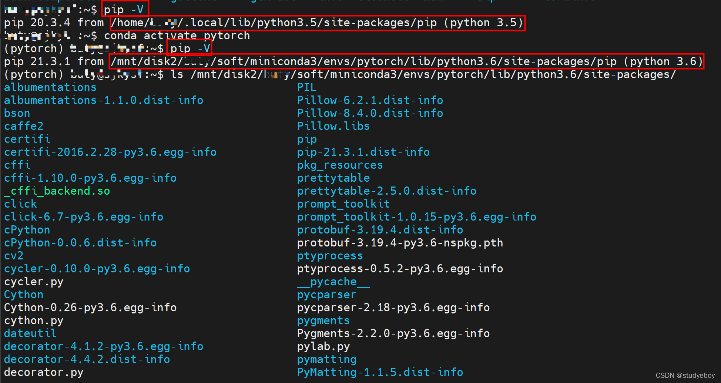Image resolution: width=721 pixels, height=383 pixels.
Task: Select the pkg_resources directory entry
Action: tap(340, 165)
